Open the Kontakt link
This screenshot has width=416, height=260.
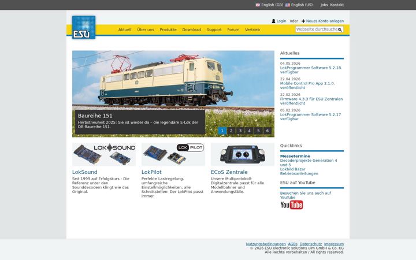337,5
